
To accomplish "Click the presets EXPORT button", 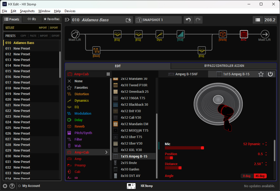I will click(55, 36).
